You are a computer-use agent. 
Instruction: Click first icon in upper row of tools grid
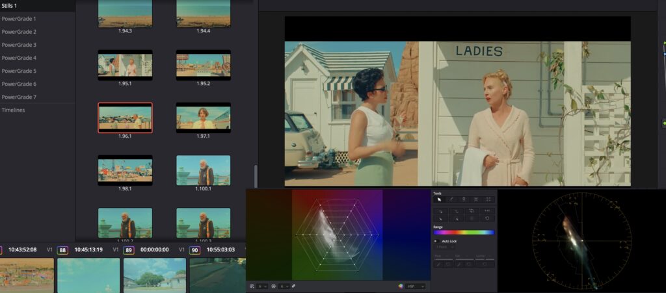(x=441, y=210)
